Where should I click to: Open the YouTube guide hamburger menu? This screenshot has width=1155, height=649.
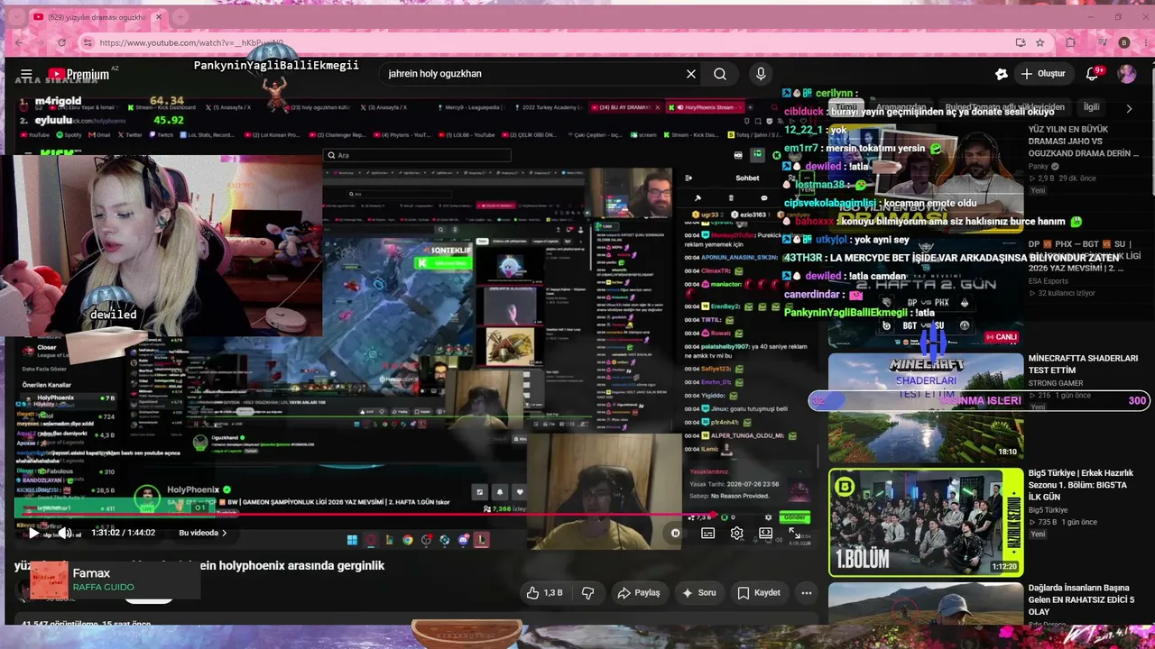(26, 74)
